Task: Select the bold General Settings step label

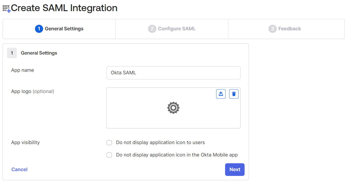Action: point(64,29)
